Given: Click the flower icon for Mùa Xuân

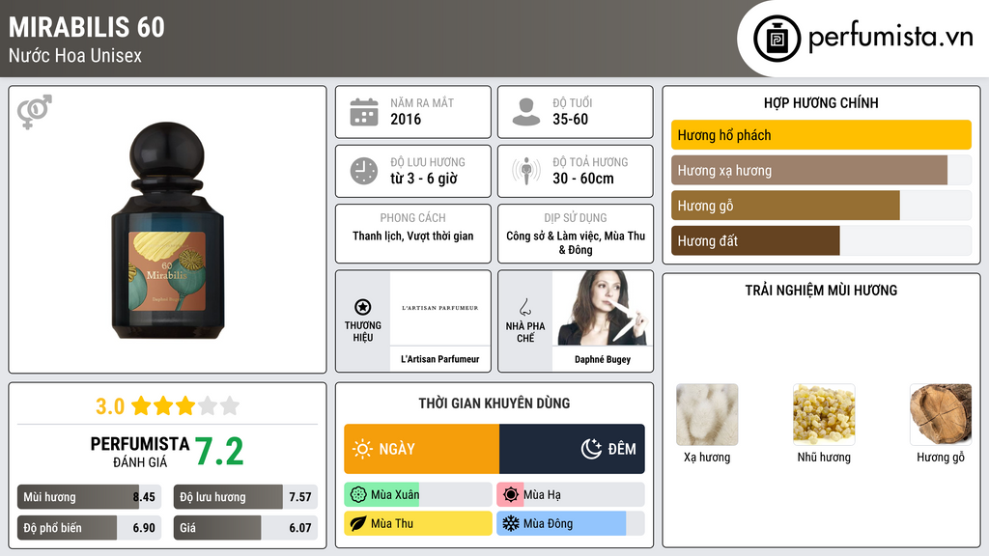Looking at the screenshot, I should (x=358, y=495).
